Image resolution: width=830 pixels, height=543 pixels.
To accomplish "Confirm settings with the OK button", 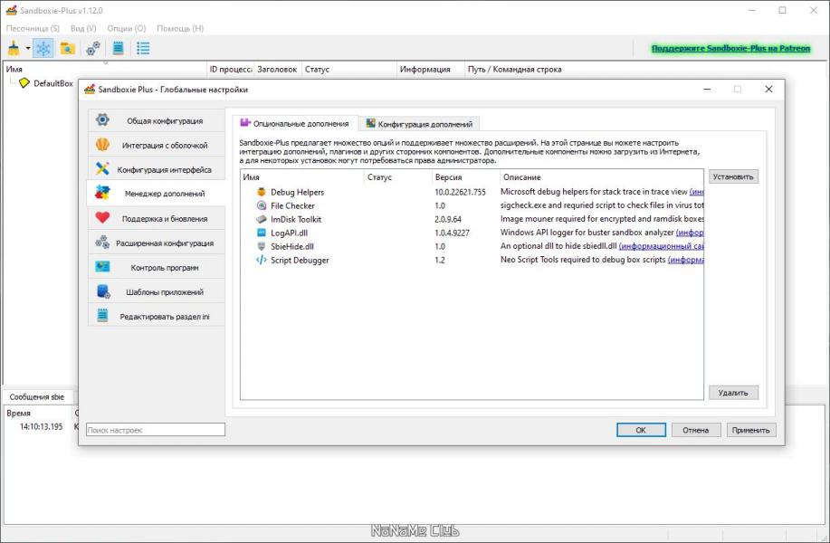I will pos(641,430).
